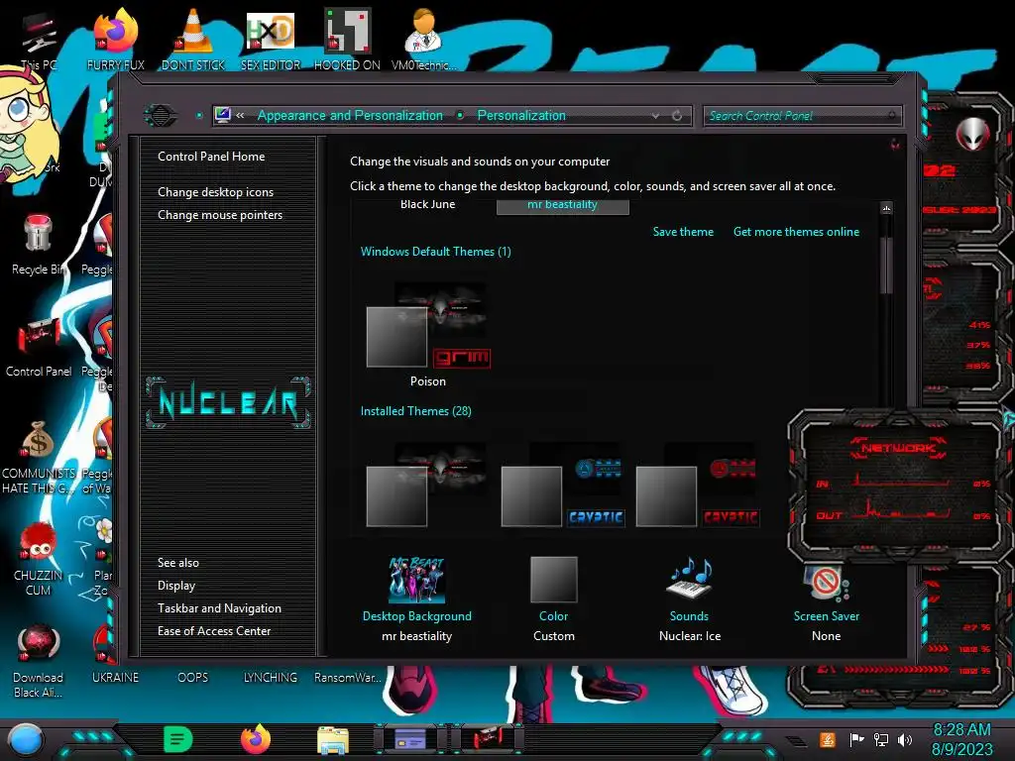The width and height of the screenshot is (1015, 761).
Task: Click the address bar double-chevron expander
Action: (240, 115)
